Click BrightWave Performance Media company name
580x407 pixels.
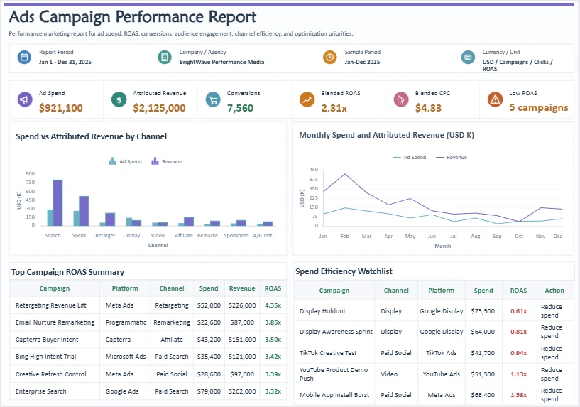click(221, 62)
